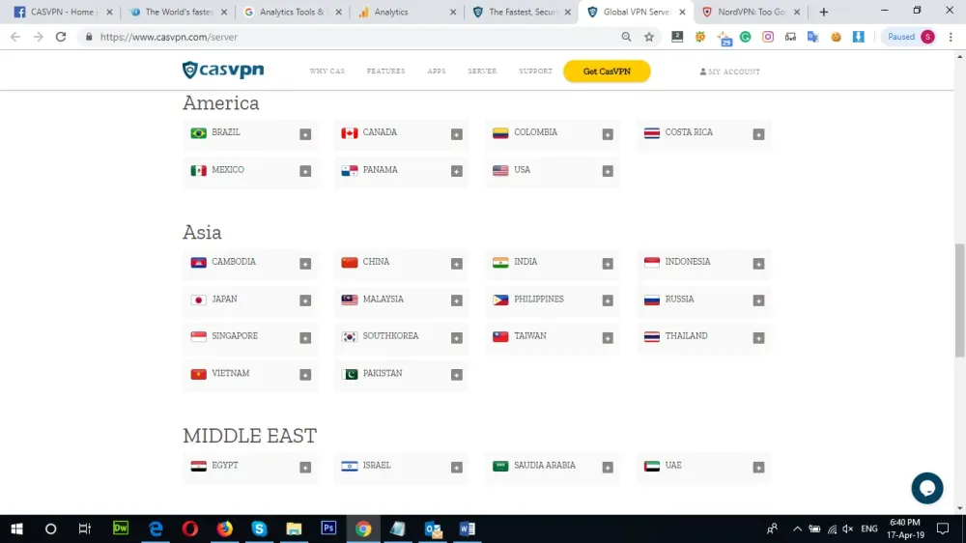Click the zoom magnifier icon in address bar
The image size is (966, 543).
(x=626, y=37)
